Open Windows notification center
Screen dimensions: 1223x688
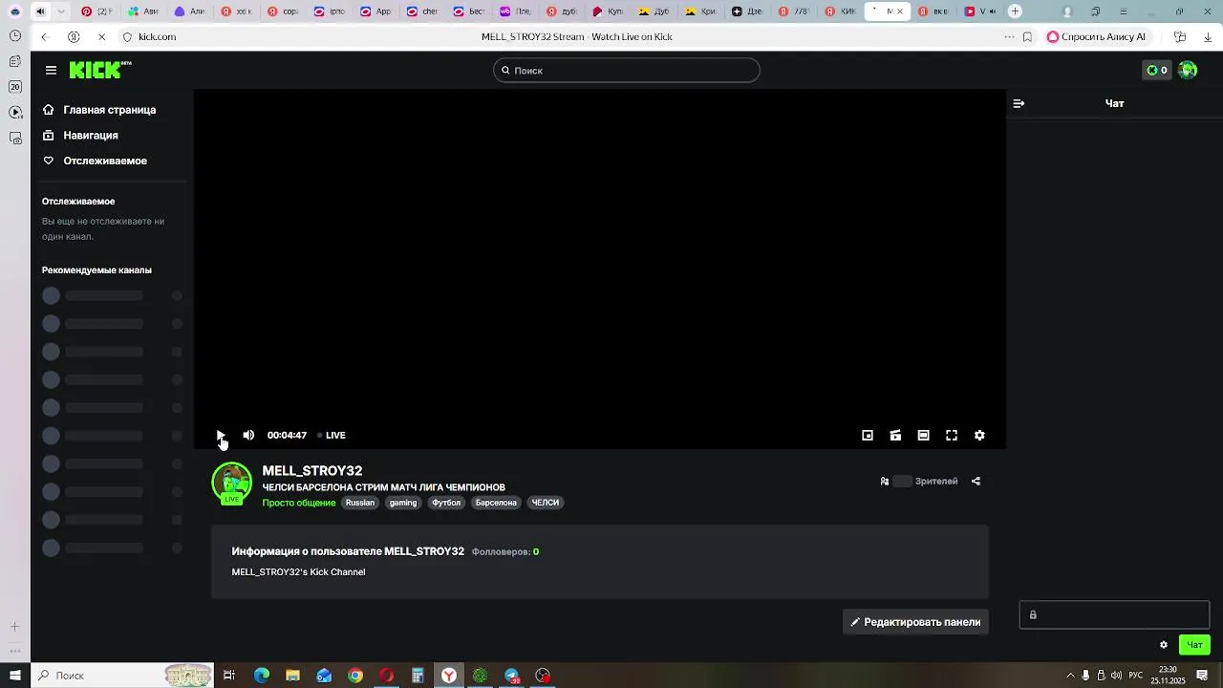tap(1203, 676)
